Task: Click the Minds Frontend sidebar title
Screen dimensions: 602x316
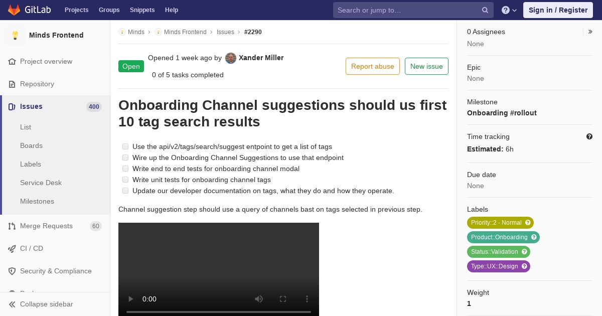Action: point(56,35)
